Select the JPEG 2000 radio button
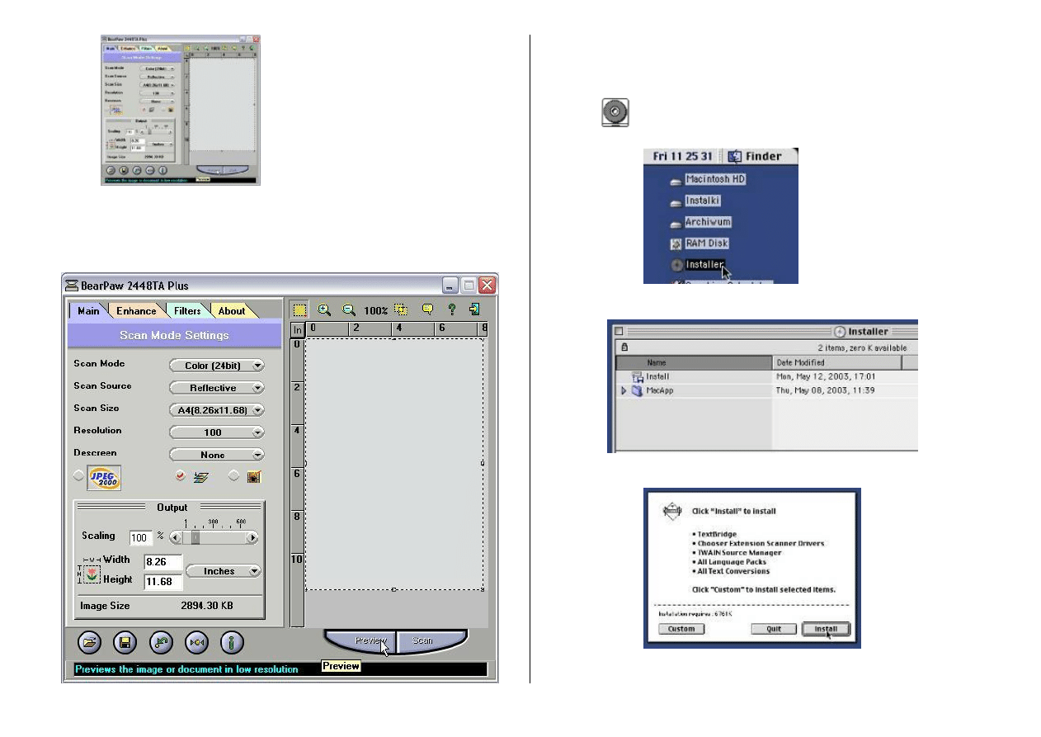 [x=79, y=476]
